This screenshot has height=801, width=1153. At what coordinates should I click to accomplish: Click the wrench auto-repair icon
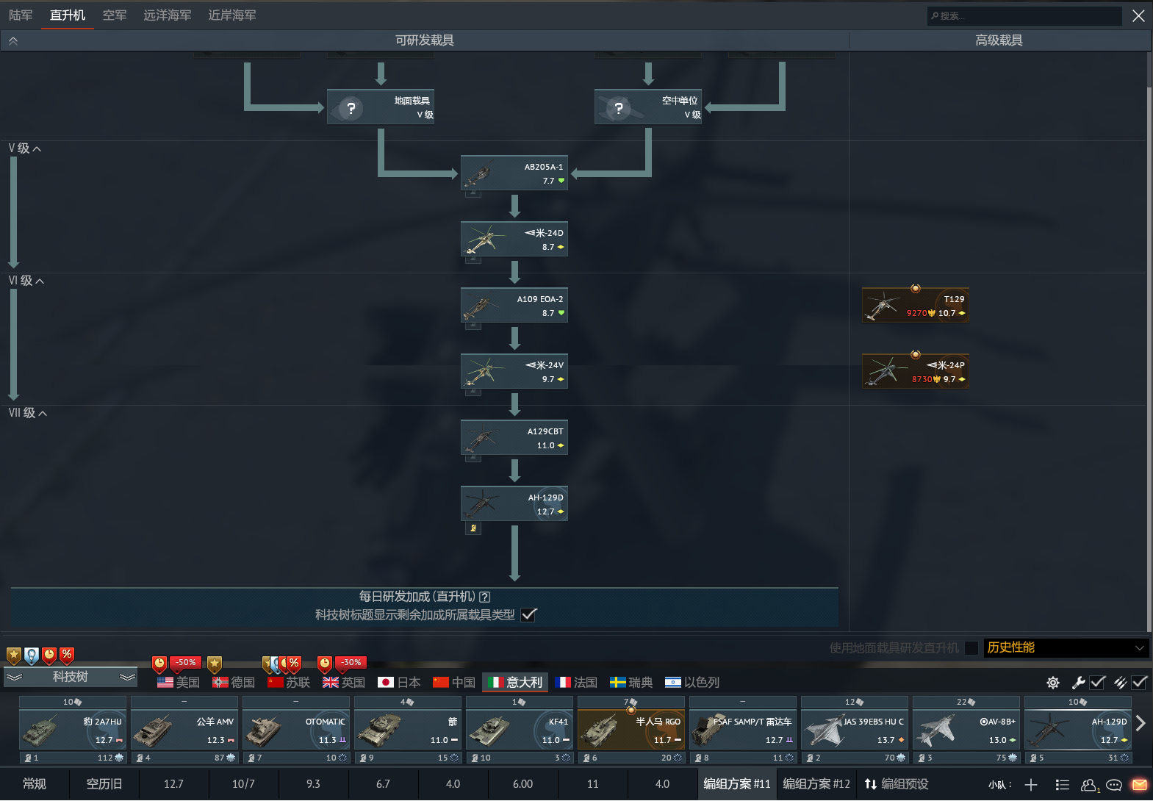[x=1079, y=683]
